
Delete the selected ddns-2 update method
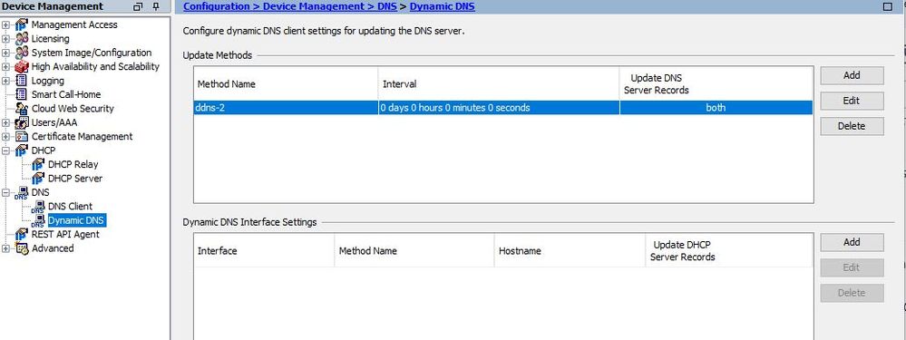(852, 126)
